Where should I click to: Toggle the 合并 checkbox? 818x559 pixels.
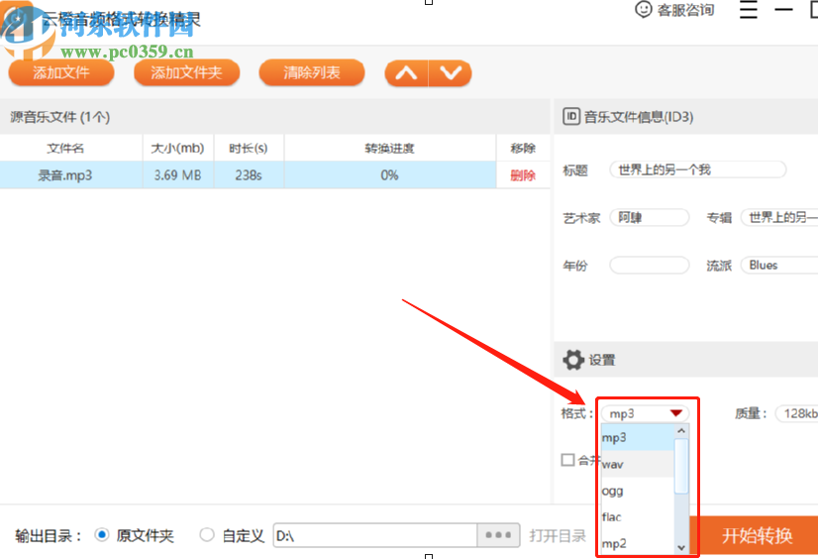(x=567, y=460)
